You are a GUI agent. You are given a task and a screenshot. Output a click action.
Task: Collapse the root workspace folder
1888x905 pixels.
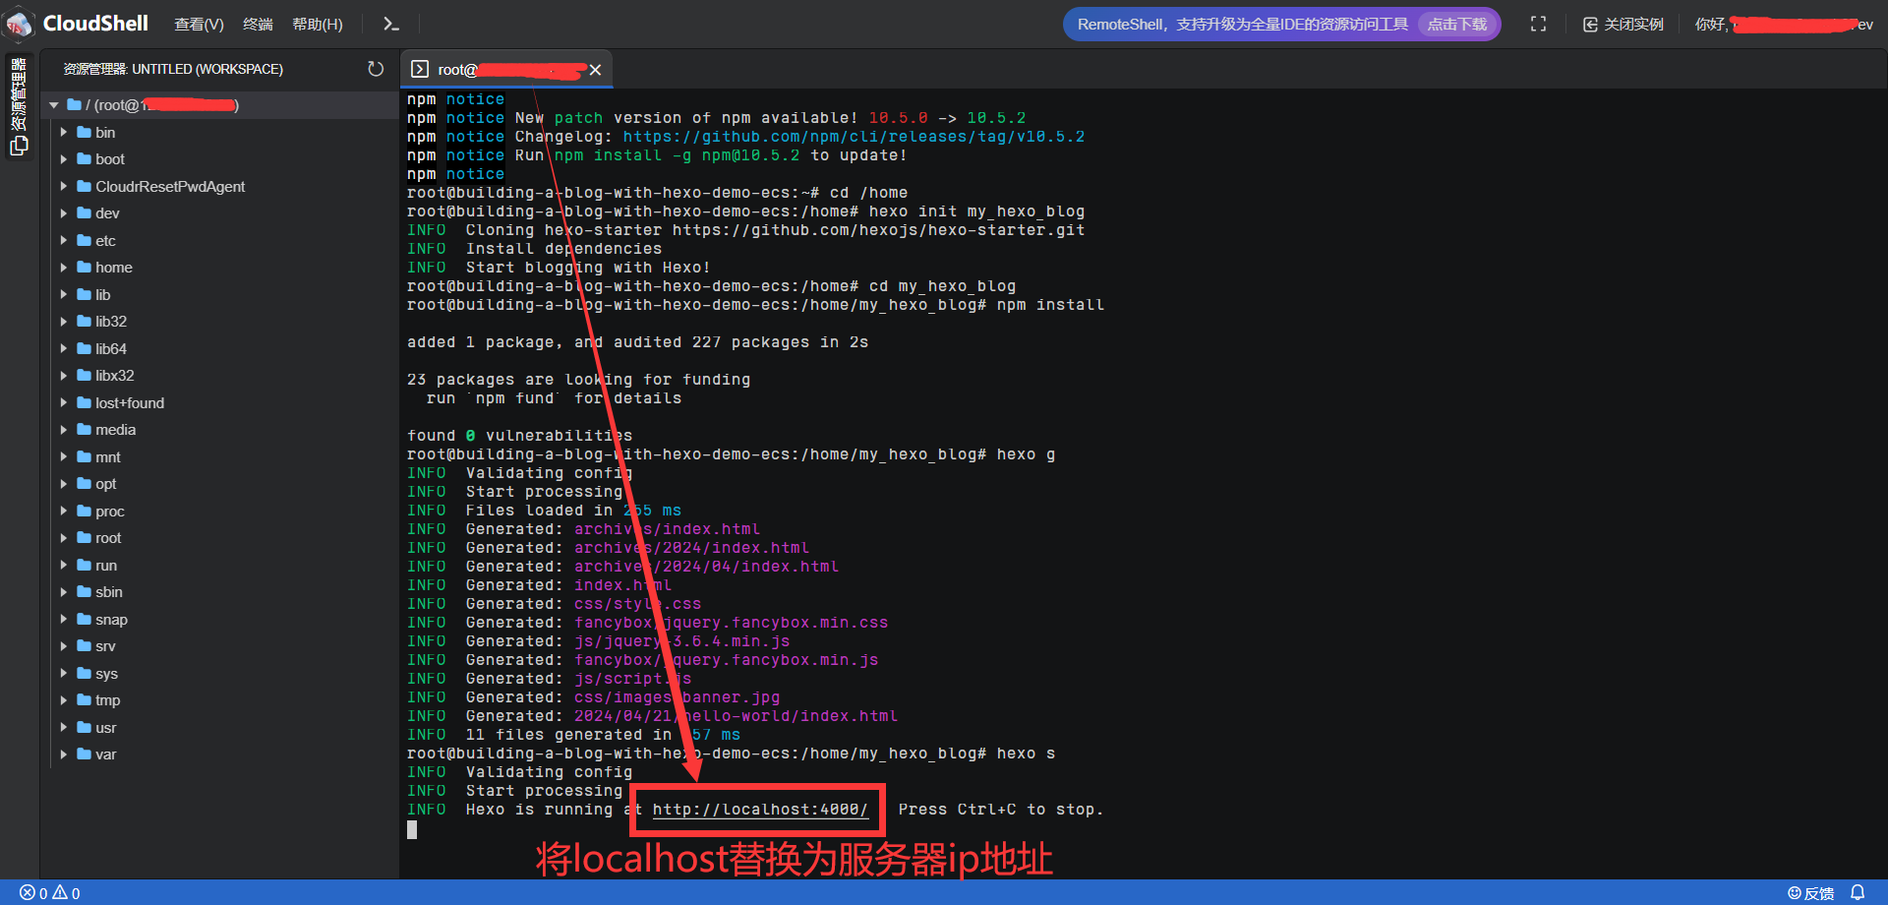pyautogui.click(x=54, y=105)
